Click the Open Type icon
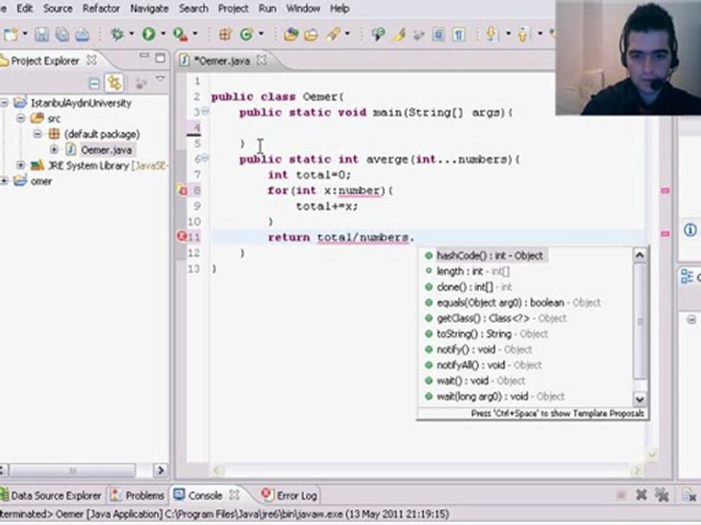Viewport: 701px width, 525px height. (291, 34)
